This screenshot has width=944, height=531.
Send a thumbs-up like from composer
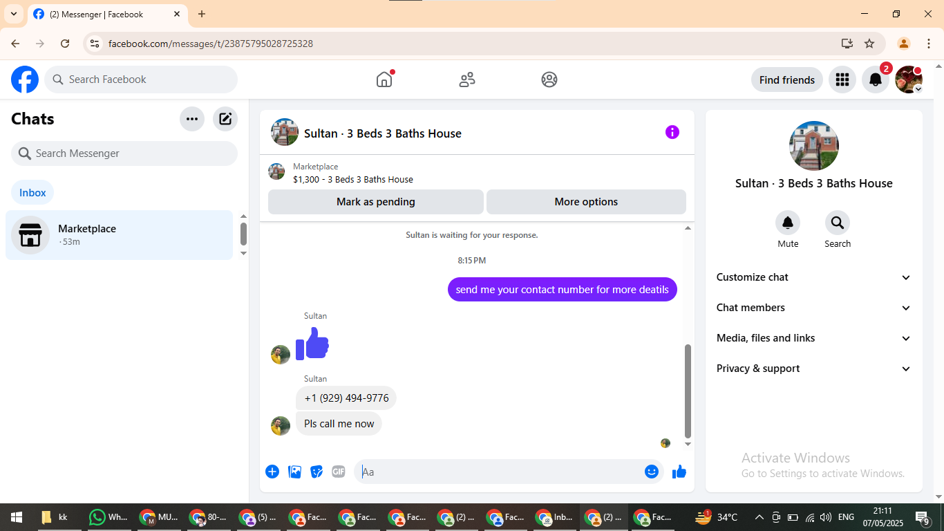679,472
